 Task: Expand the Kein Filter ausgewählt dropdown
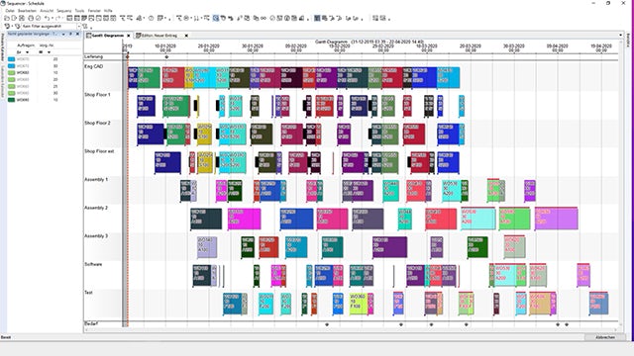(x=79, y=27)
